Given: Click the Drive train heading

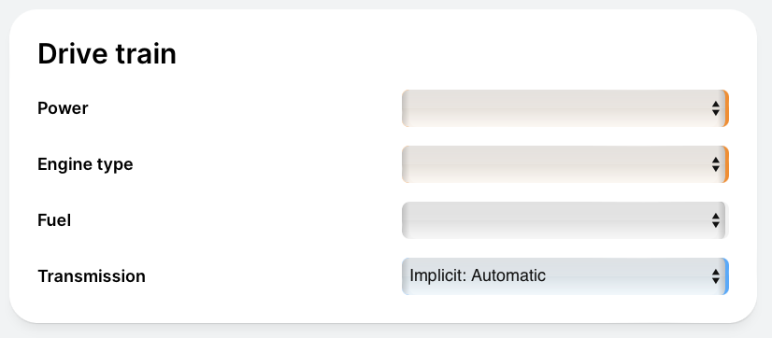Looking at the screenshot, I should pyautogui.click(x=107, y=53).
